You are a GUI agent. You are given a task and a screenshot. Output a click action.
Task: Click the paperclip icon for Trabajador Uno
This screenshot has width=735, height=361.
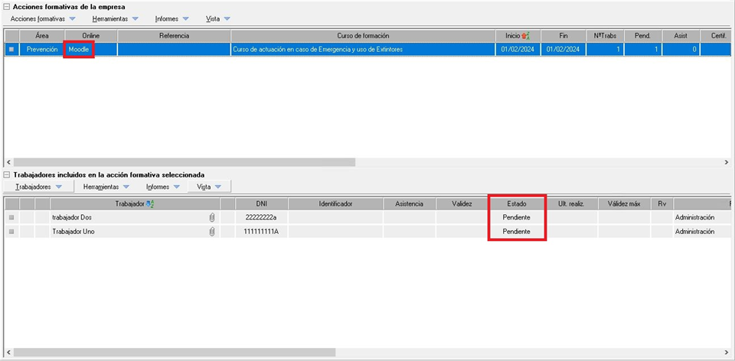212,232
